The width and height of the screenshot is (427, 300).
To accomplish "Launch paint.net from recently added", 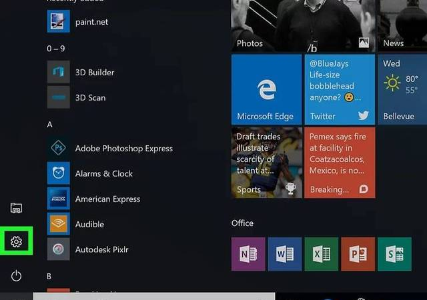I will (58, 21).
